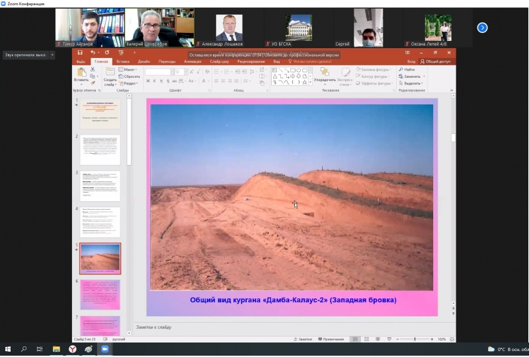Expand the shapes gallery more arrow
The height and width of the screenshot is (357, 529).
(x=310, y=82)
